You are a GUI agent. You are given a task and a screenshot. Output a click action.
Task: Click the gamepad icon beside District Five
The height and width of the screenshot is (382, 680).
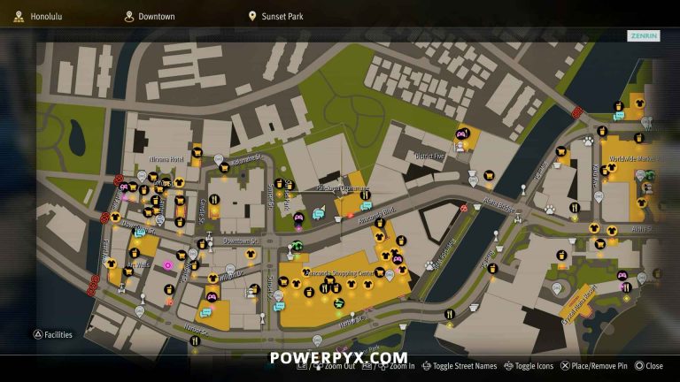click(x=462, y=134)
